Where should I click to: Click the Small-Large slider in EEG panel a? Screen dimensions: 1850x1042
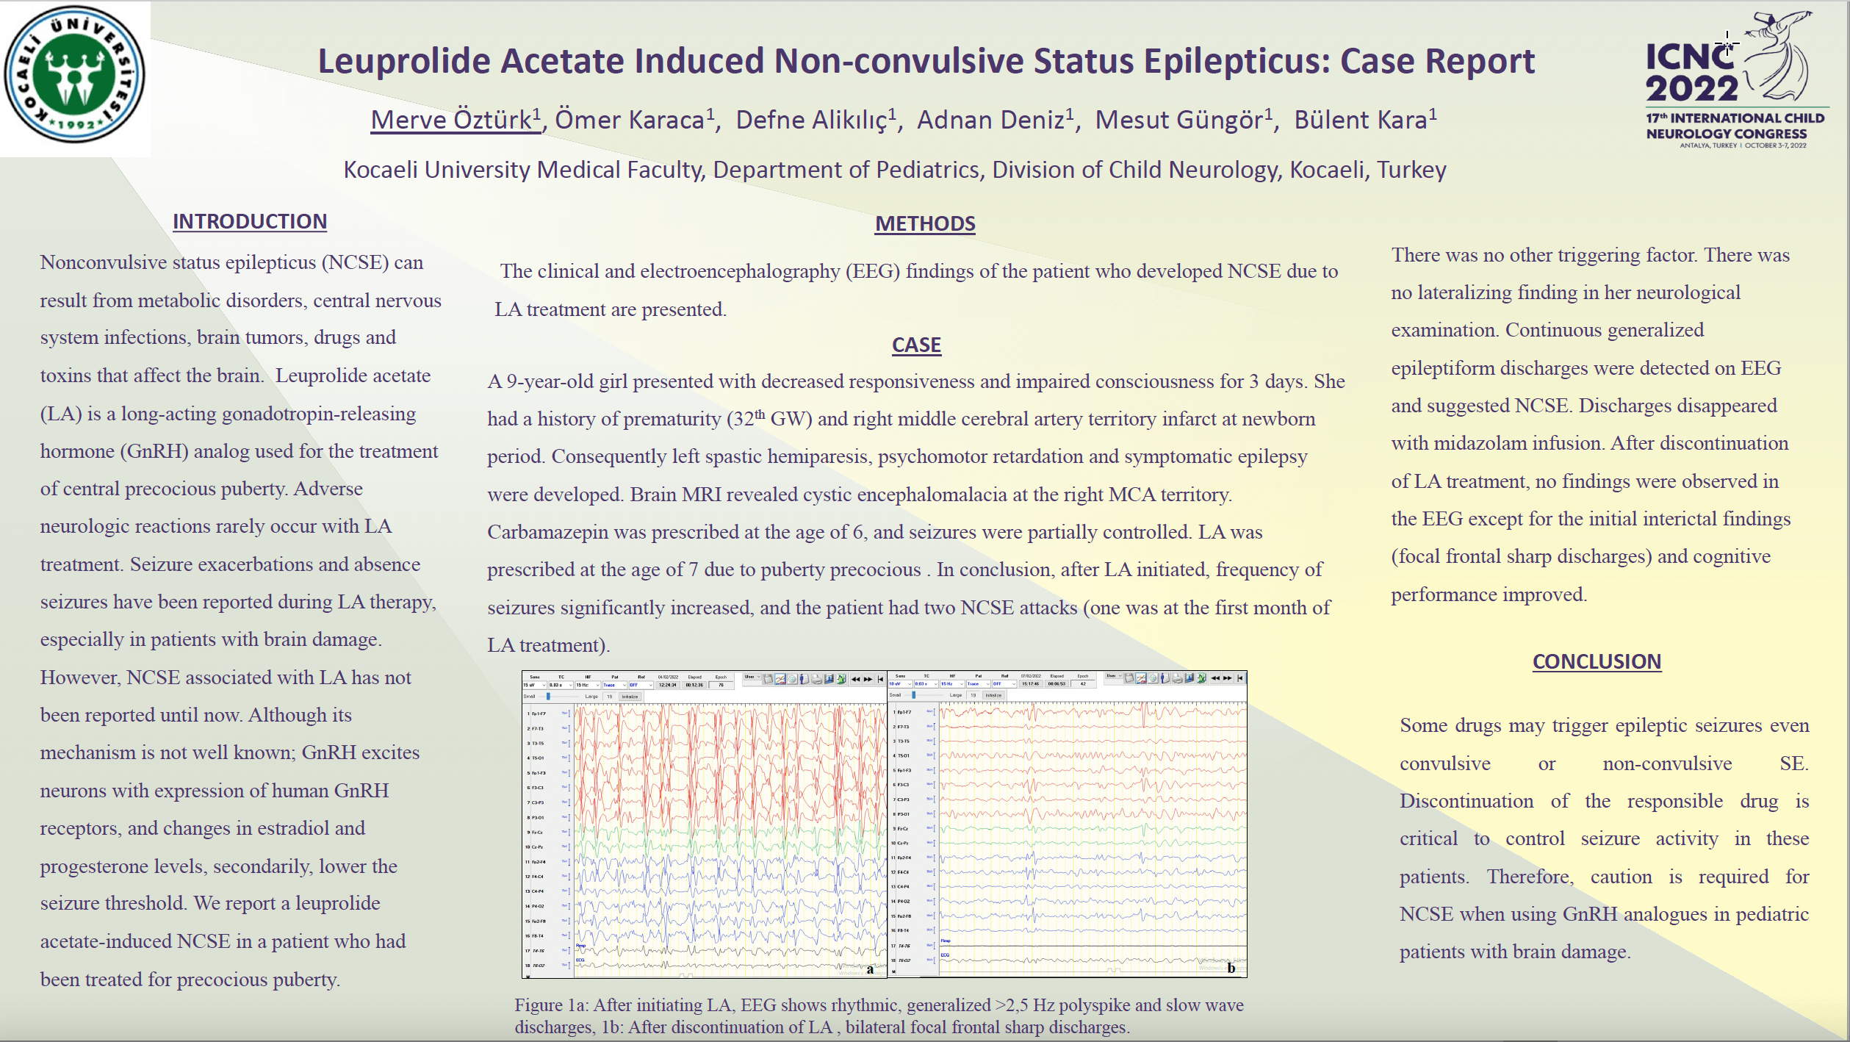[x=558, y=697]
